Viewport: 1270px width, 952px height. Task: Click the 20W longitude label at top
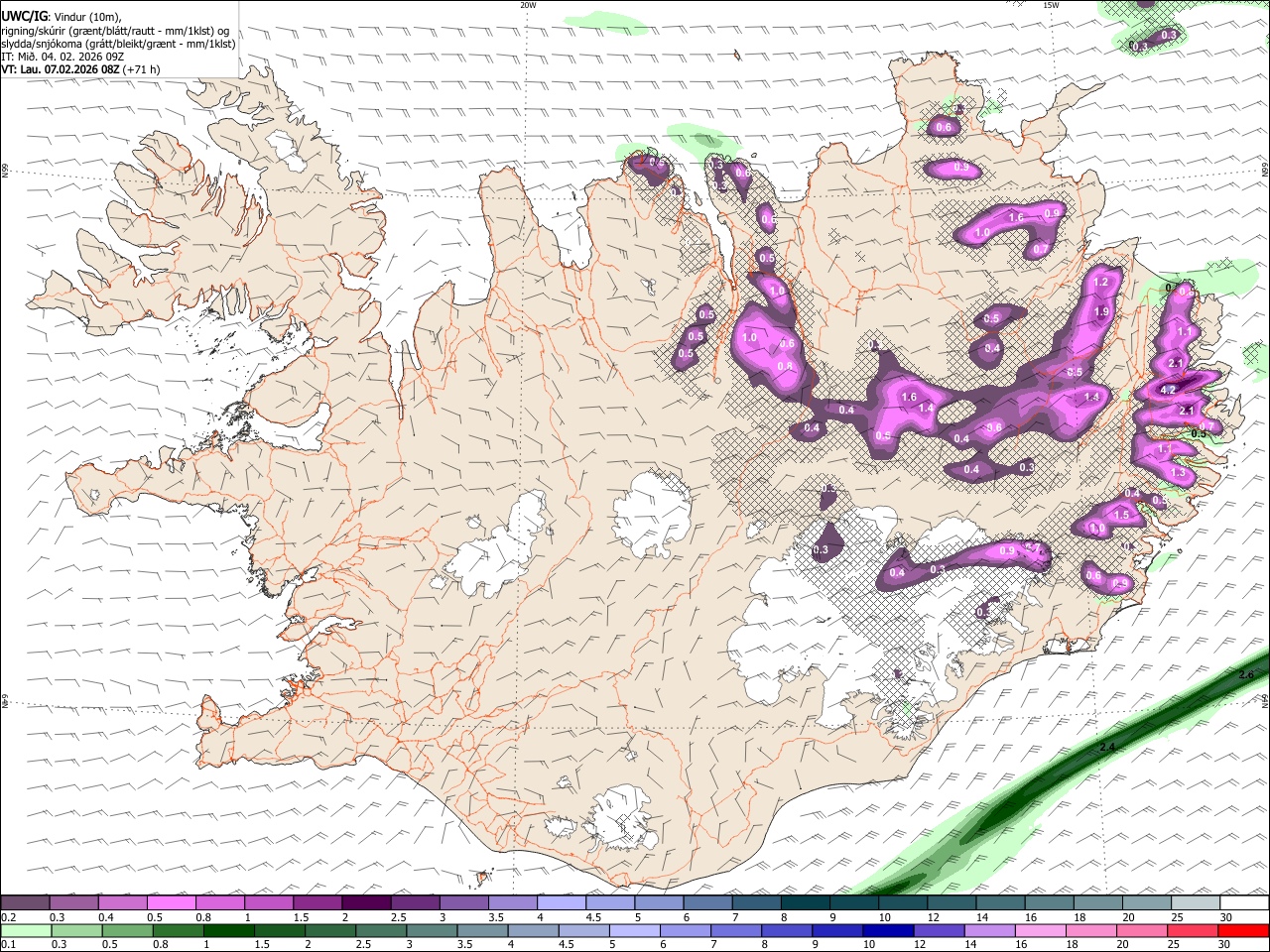tap(528, 5)
